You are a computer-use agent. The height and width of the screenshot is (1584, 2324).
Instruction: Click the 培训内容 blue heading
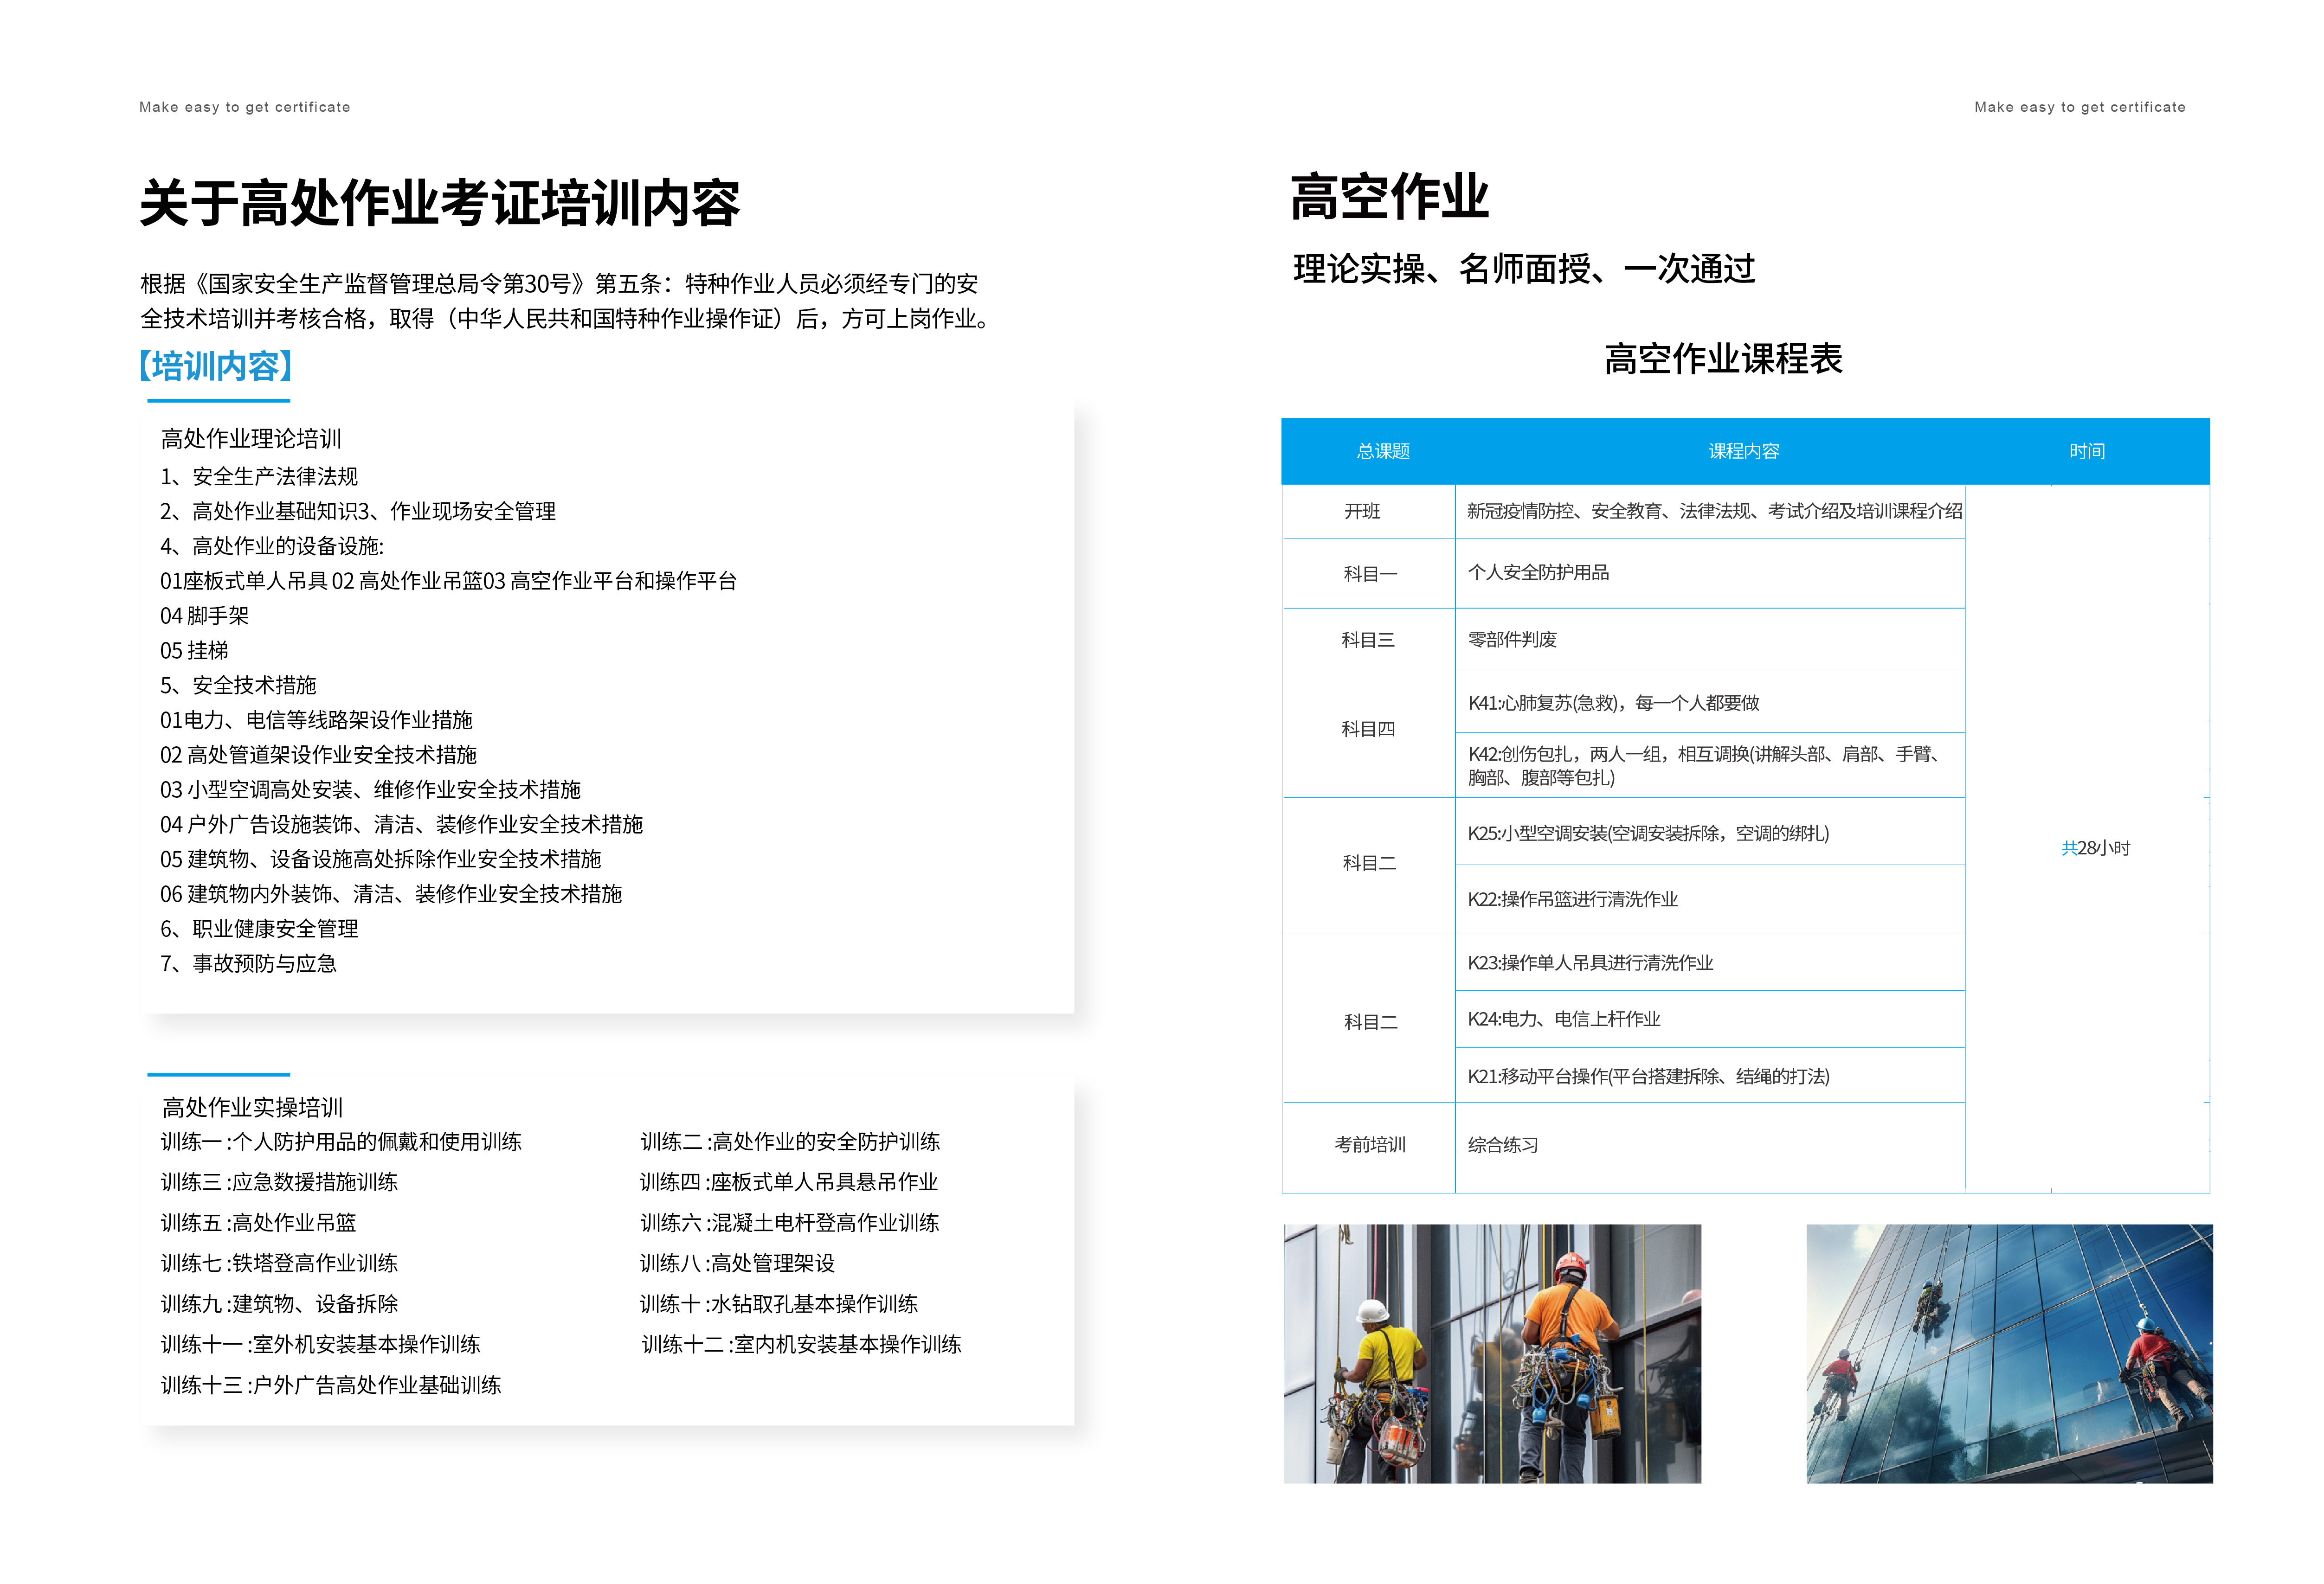pos(216,366)
